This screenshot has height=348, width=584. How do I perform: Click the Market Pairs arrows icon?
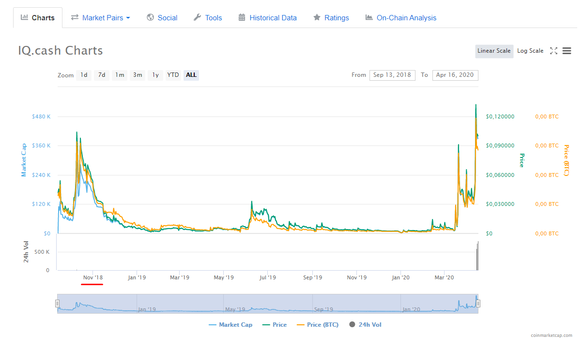coord(75,17)
